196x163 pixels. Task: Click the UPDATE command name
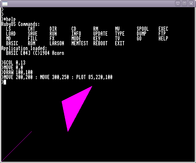[100, 34]
